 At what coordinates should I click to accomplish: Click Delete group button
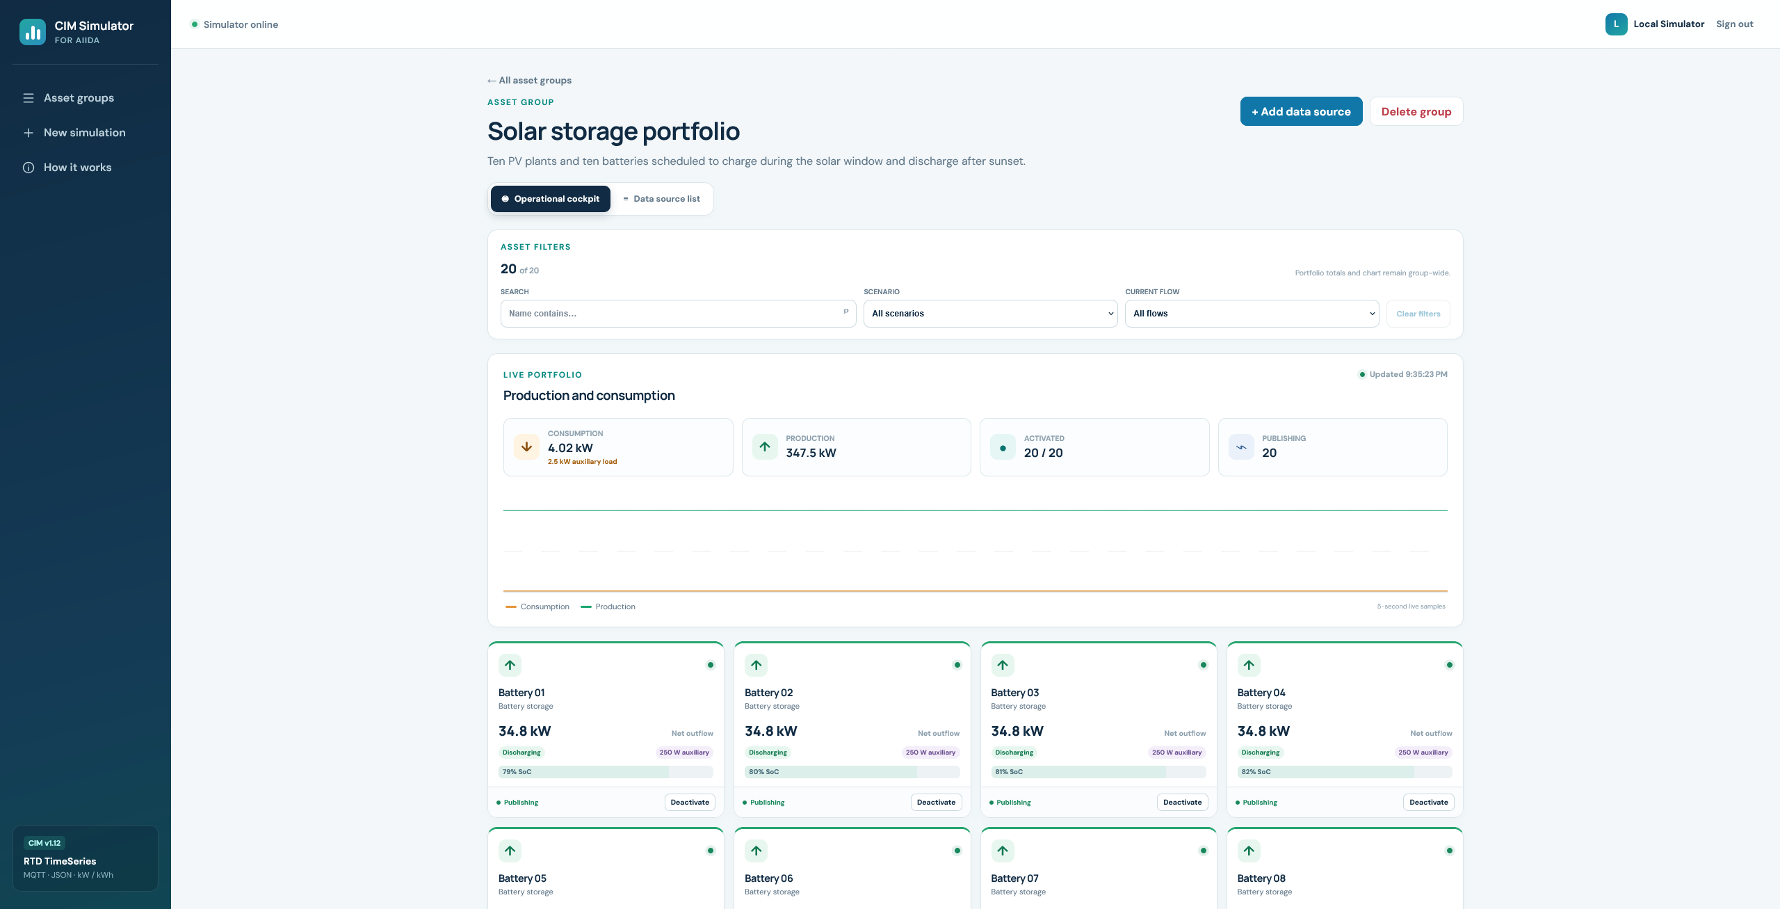click(x=1416, y=111)
